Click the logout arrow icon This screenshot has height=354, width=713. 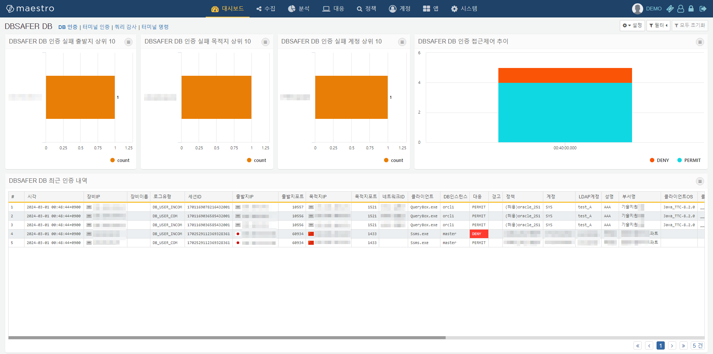pyautogui.click(x=703, y=9)
